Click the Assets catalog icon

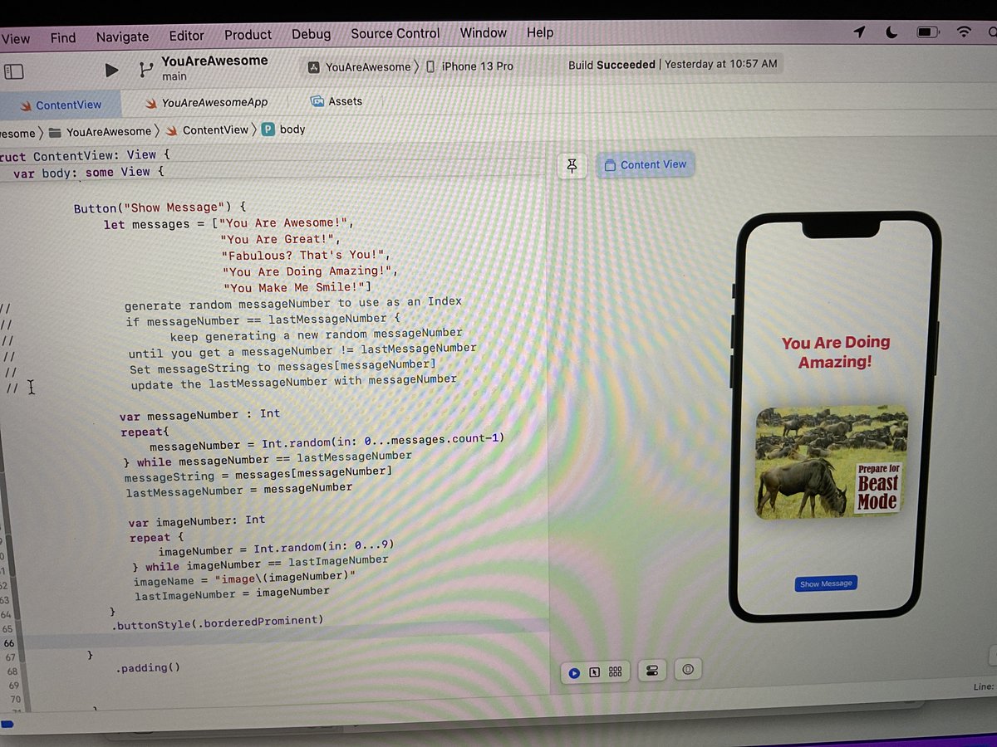pos(317,101)
